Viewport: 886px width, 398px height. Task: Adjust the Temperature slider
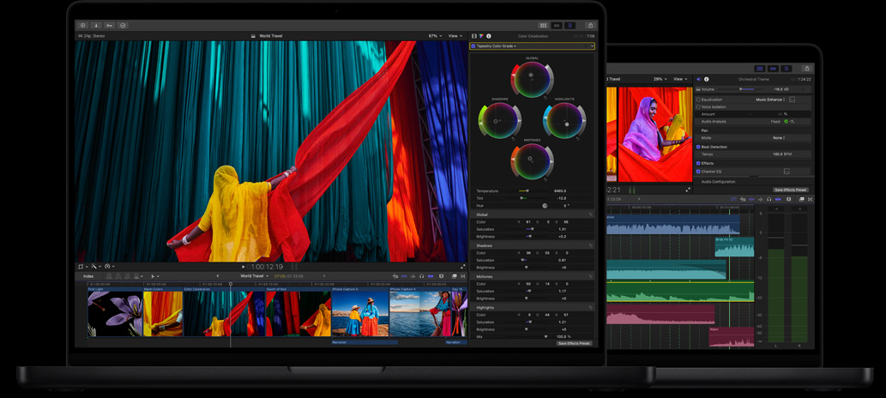click(x=524, y=191)
